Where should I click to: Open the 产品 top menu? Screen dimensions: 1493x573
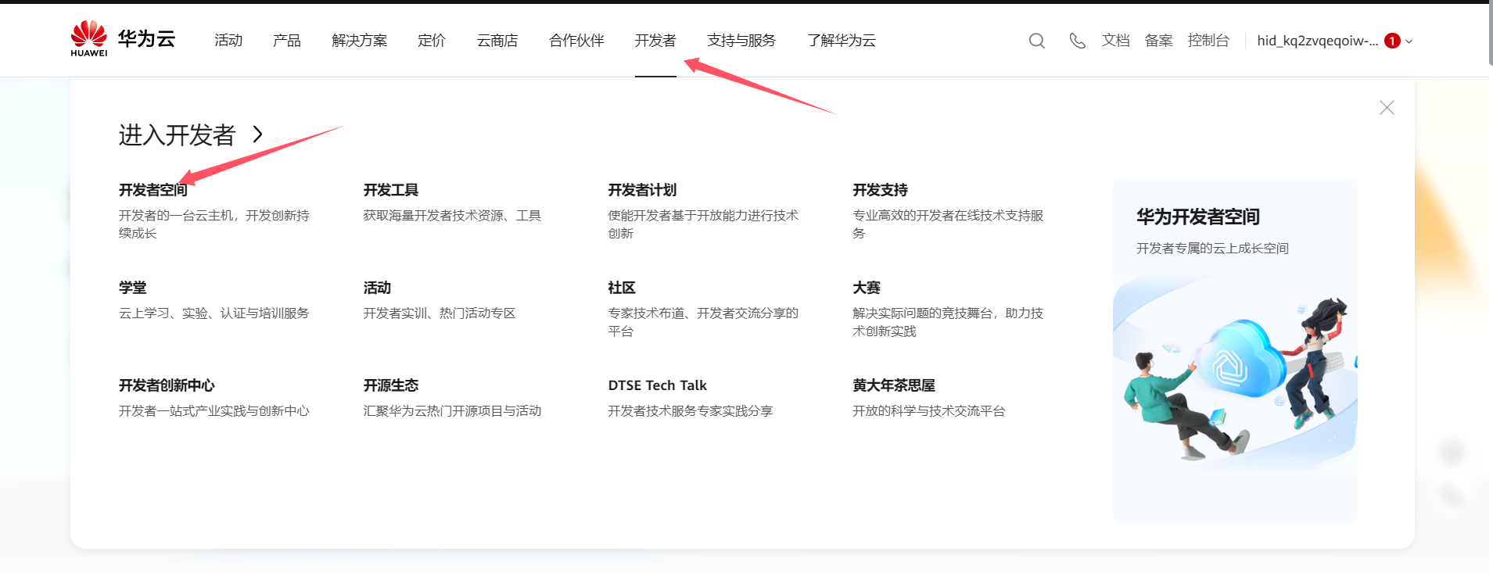tap(287, 41)
